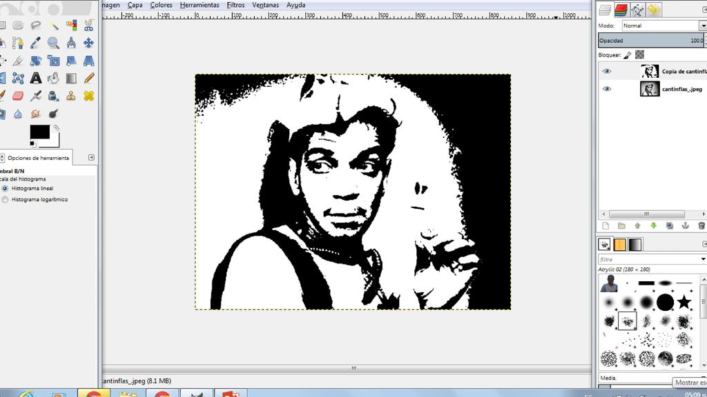The image size is (707, 397).
Task: Switch to the Paths dock tab
Action: 637,10
